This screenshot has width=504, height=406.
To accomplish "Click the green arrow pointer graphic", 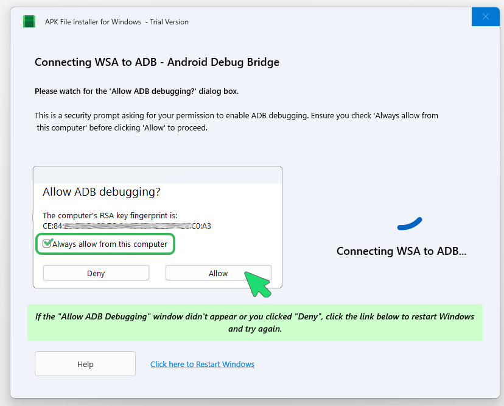I will tap(258, 284).
